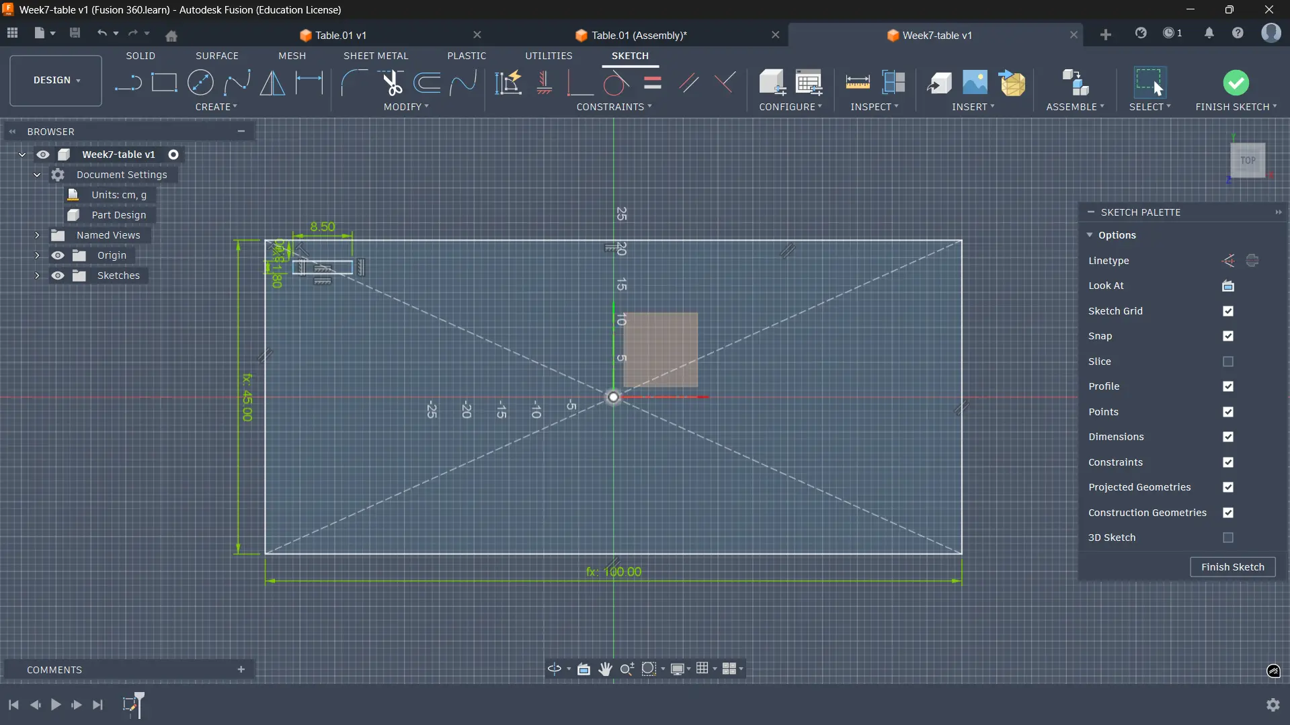
Task: Select the Mirror tool
Action: (x=272, y=83)
